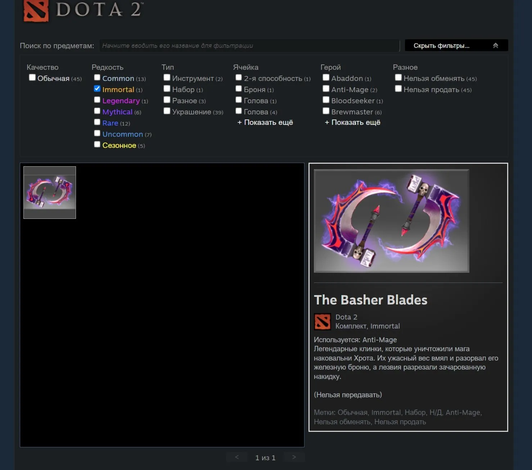Click the (Нельзя передавать) notice
This screenshot has width=532, height=470.
(x=348, y=395)
